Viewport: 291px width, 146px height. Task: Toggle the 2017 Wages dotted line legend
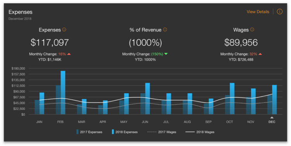162,132
